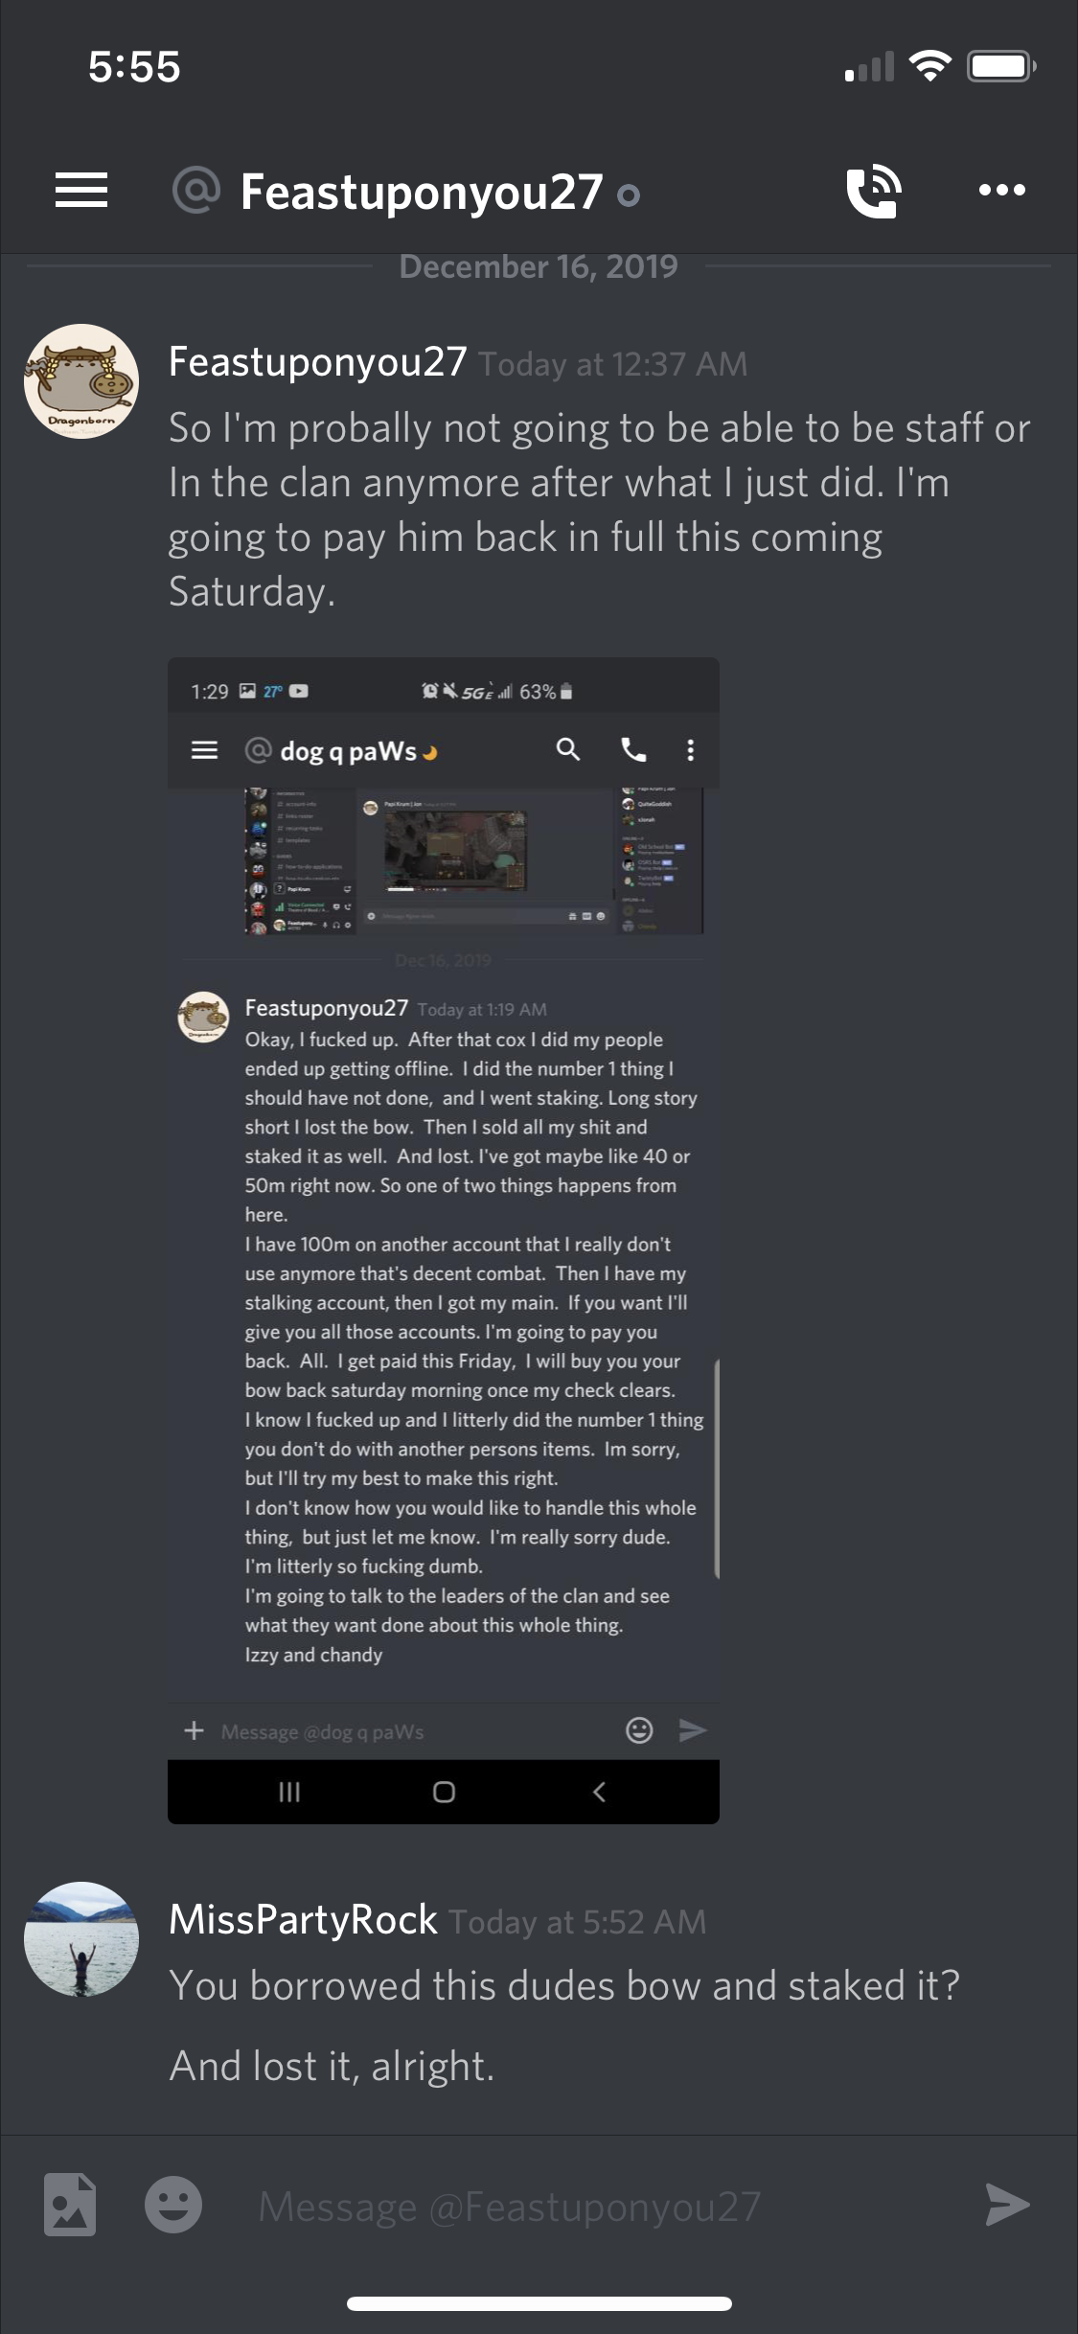The image size is (1078, 2334).
Task: View MissPartyRock's profile picture
Action: point(81,1939)
